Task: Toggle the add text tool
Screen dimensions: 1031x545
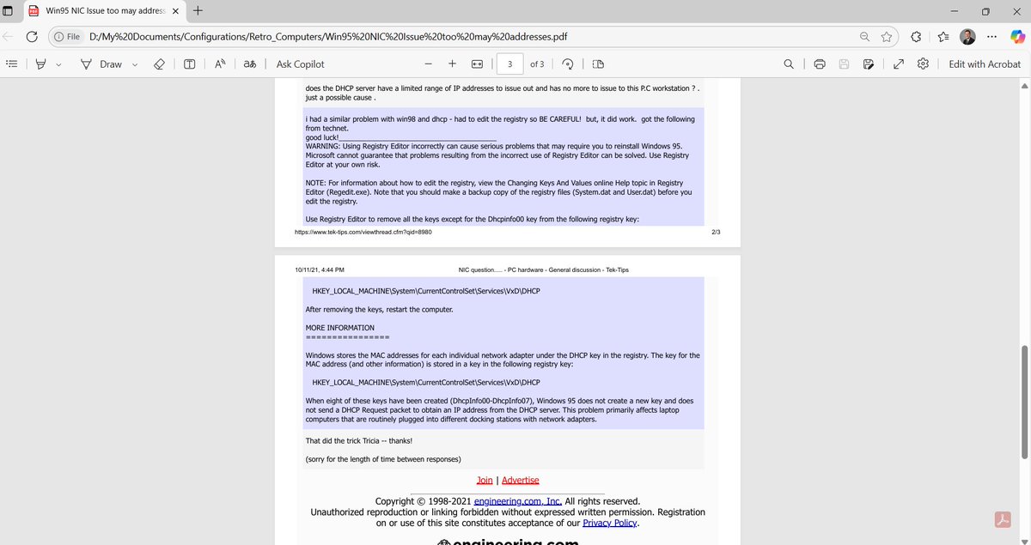Action: (190, 64)
